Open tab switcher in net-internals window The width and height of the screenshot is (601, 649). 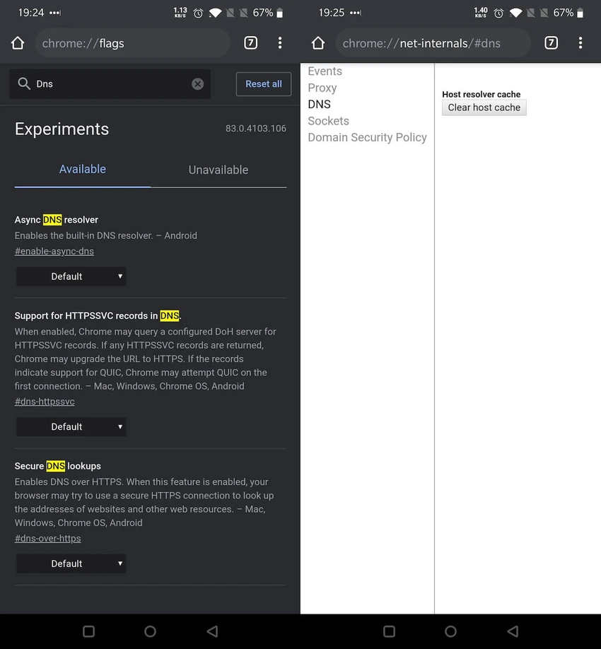click(552, 43)
